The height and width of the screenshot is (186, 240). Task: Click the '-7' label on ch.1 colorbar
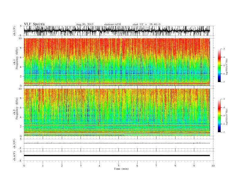click(x=224, y=82)
